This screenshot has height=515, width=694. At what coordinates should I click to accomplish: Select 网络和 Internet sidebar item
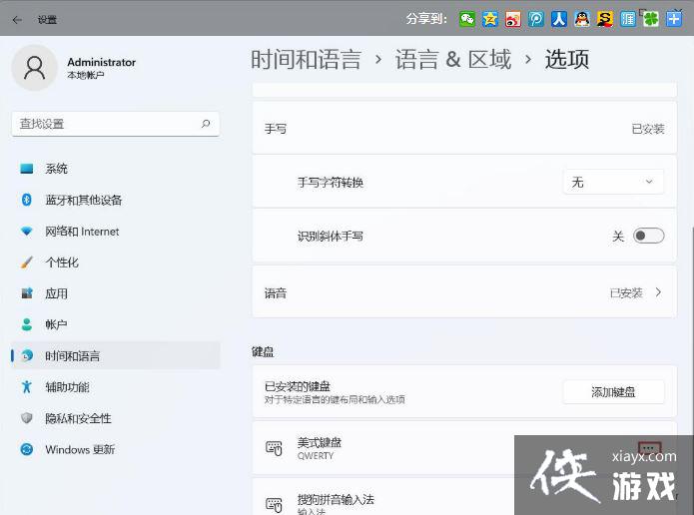(x=81, y=232)
